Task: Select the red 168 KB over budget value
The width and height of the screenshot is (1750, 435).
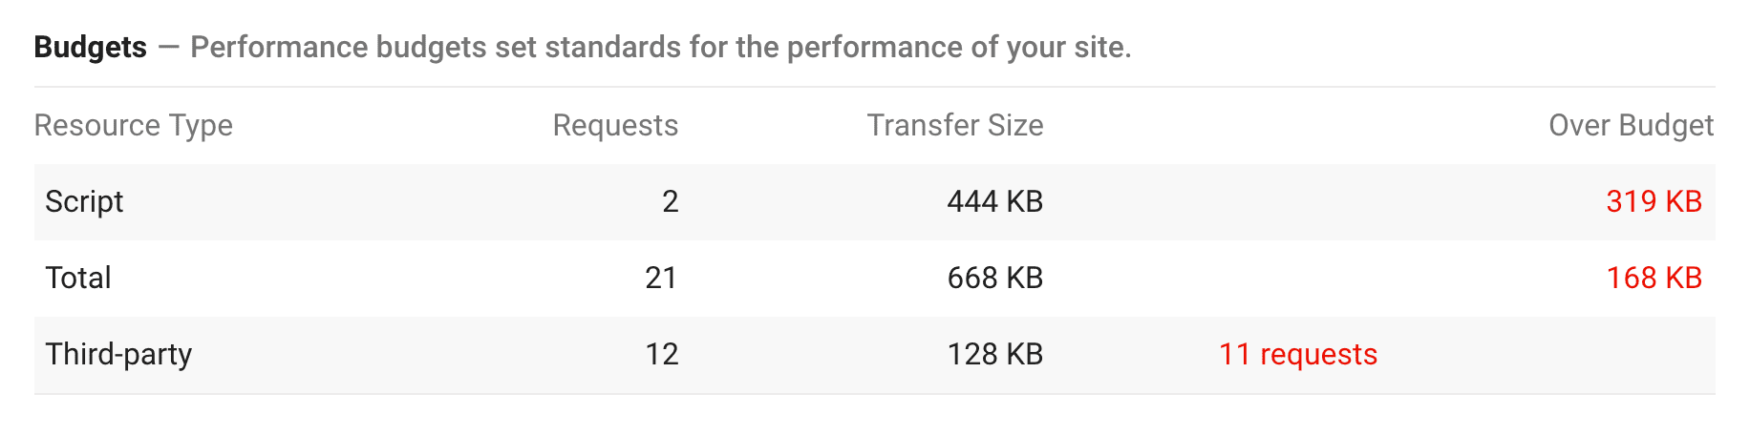Action: click(1654, 278)
